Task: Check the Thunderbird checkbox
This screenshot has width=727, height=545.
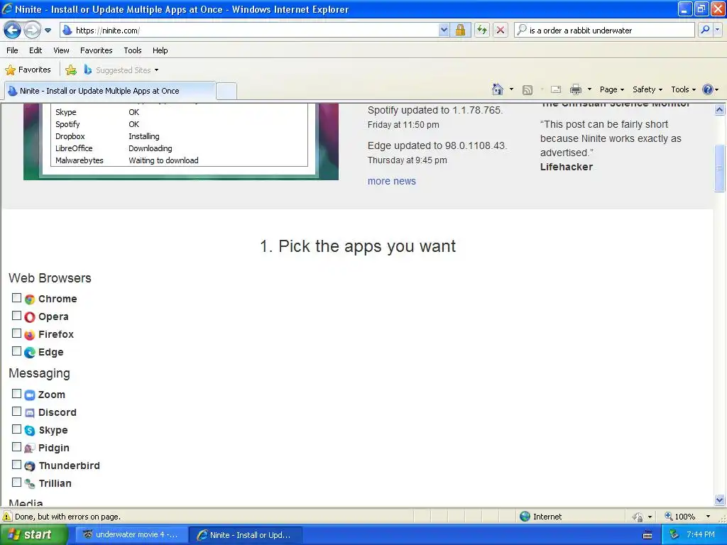Action: (x=17, y=464)
